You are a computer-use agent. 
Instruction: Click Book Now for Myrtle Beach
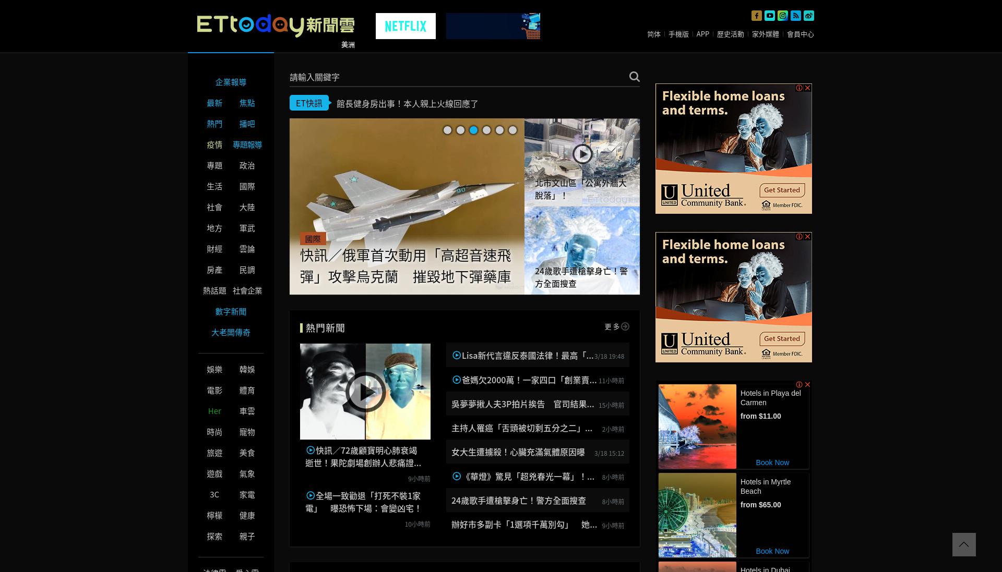772,551
